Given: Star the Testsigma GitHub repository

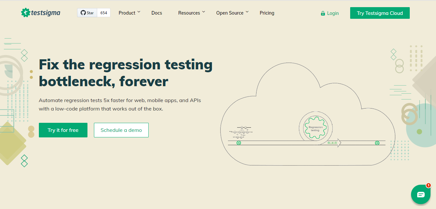Looking at the screenshot, I should [87, 13].
